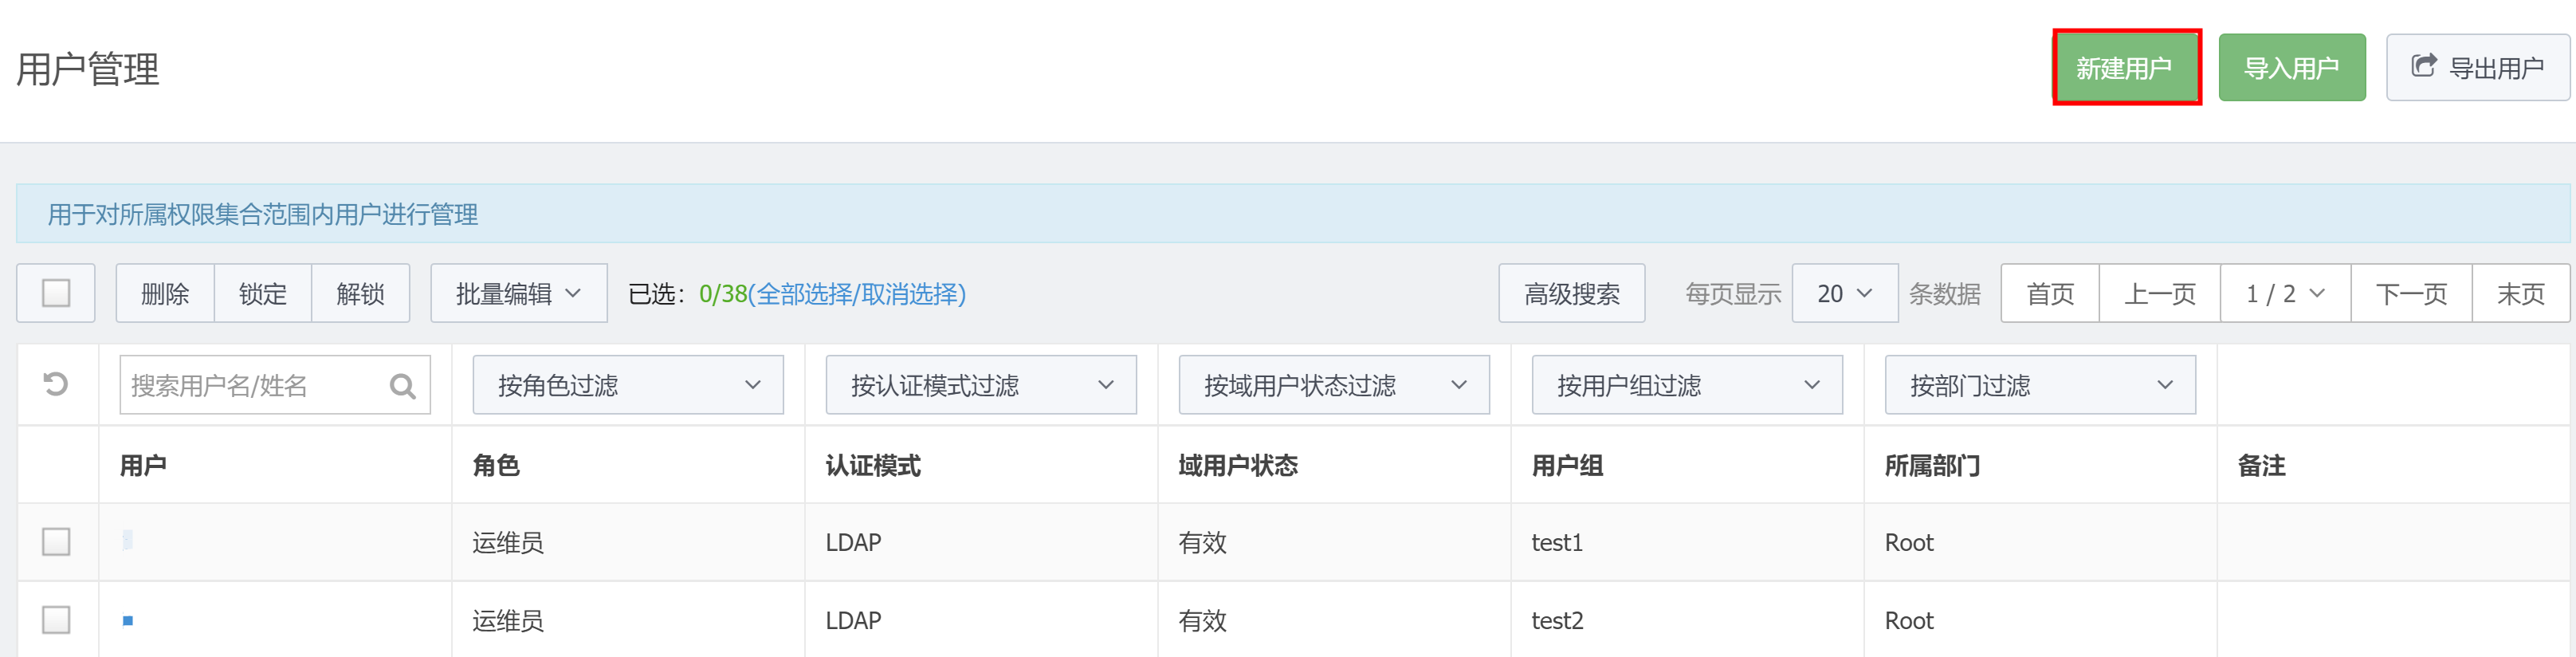
Task: Expand the 按认证模式过滤 filter
Action: pyautogui.click(x=981, y=385)
